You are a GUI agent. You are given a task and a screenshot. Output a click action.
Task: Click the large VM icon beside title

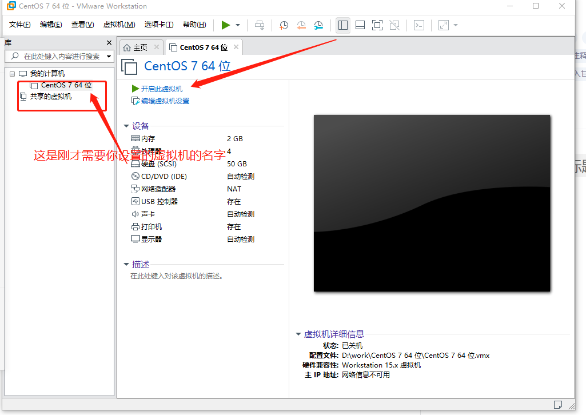tap(129, 66)
